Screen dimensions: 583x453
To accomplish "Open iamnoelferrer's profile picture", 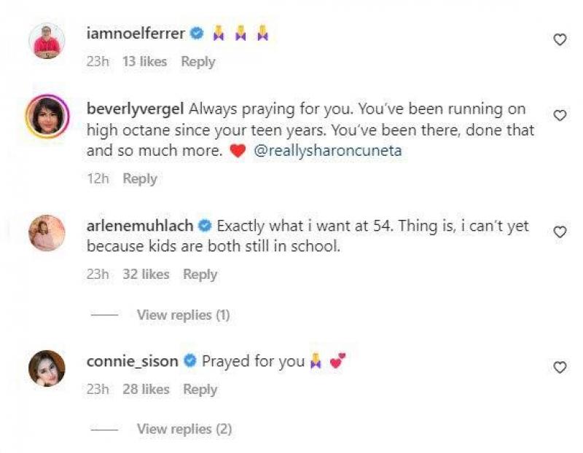I will click(47, 39).
